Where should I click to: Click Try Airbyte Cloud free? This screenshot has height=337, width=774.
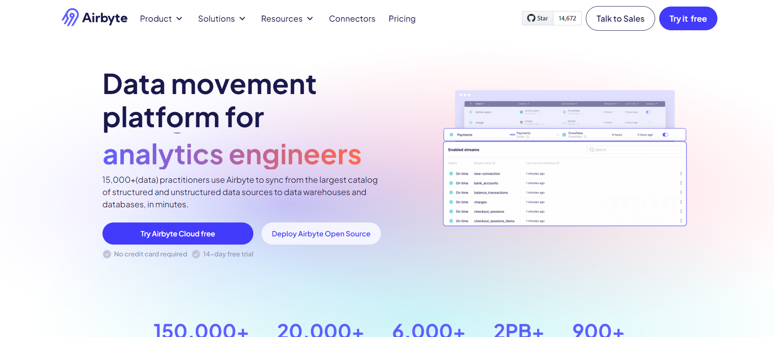point(178,234)
